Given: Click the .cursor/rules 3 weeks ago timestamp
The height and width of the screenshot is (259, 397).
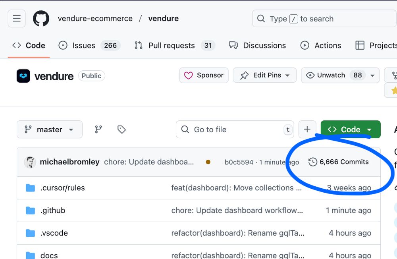Looking at the screenshot, I should pos(349,188).
